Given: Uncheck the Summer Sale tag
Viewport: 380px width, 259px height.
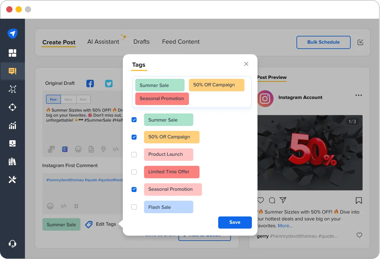Looking at the screenshot, I should 134,120.
